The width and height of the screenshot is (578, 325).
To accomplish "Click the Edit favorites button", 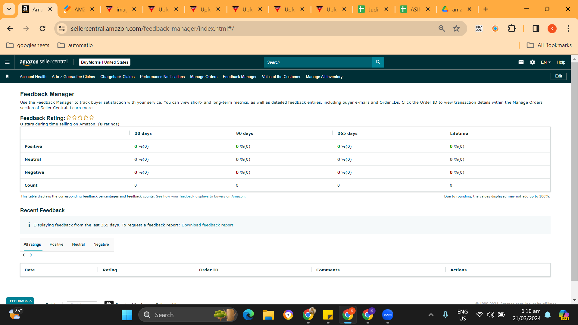I will click(558, 76).
